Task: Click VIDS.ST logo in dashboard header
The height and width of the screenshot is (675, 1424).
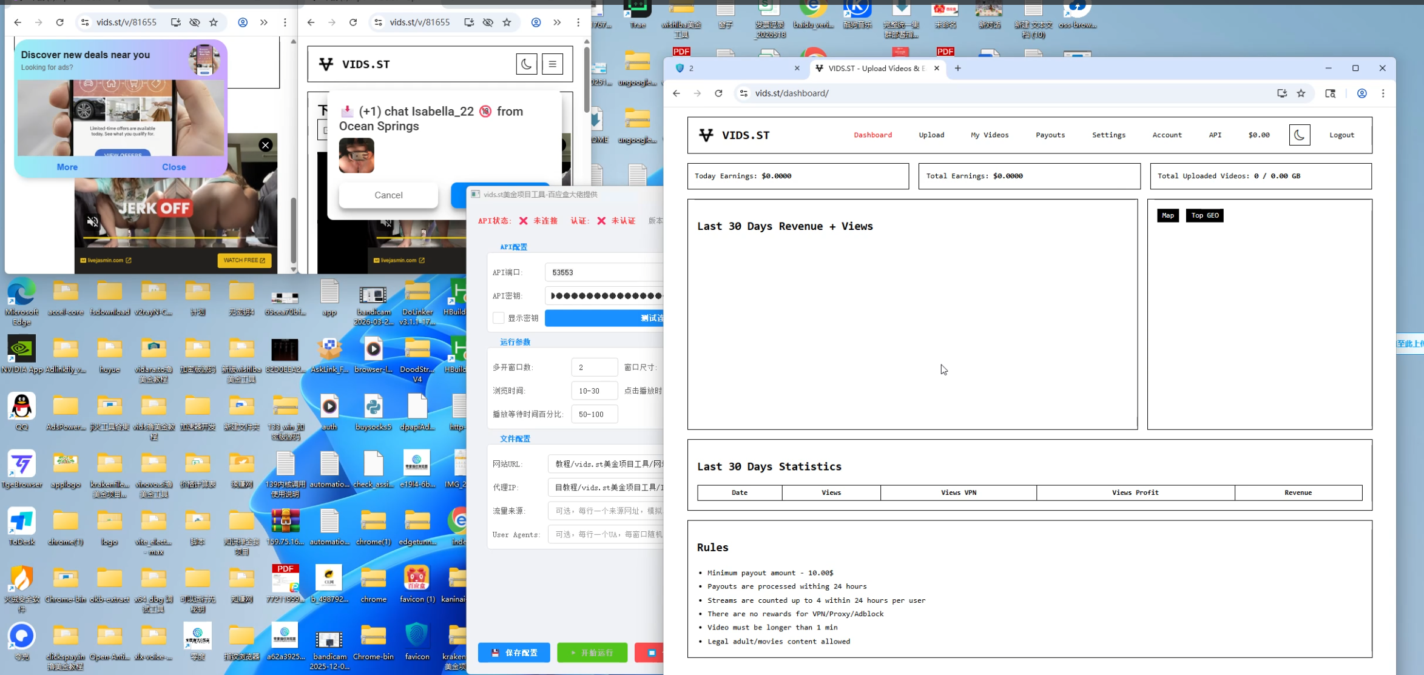Action: point(734,135)
